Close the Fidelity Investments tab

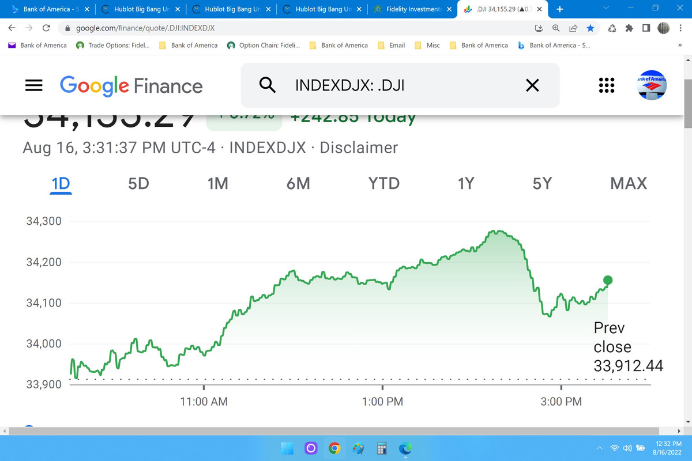pyautogui.click(x=449, y=9)
